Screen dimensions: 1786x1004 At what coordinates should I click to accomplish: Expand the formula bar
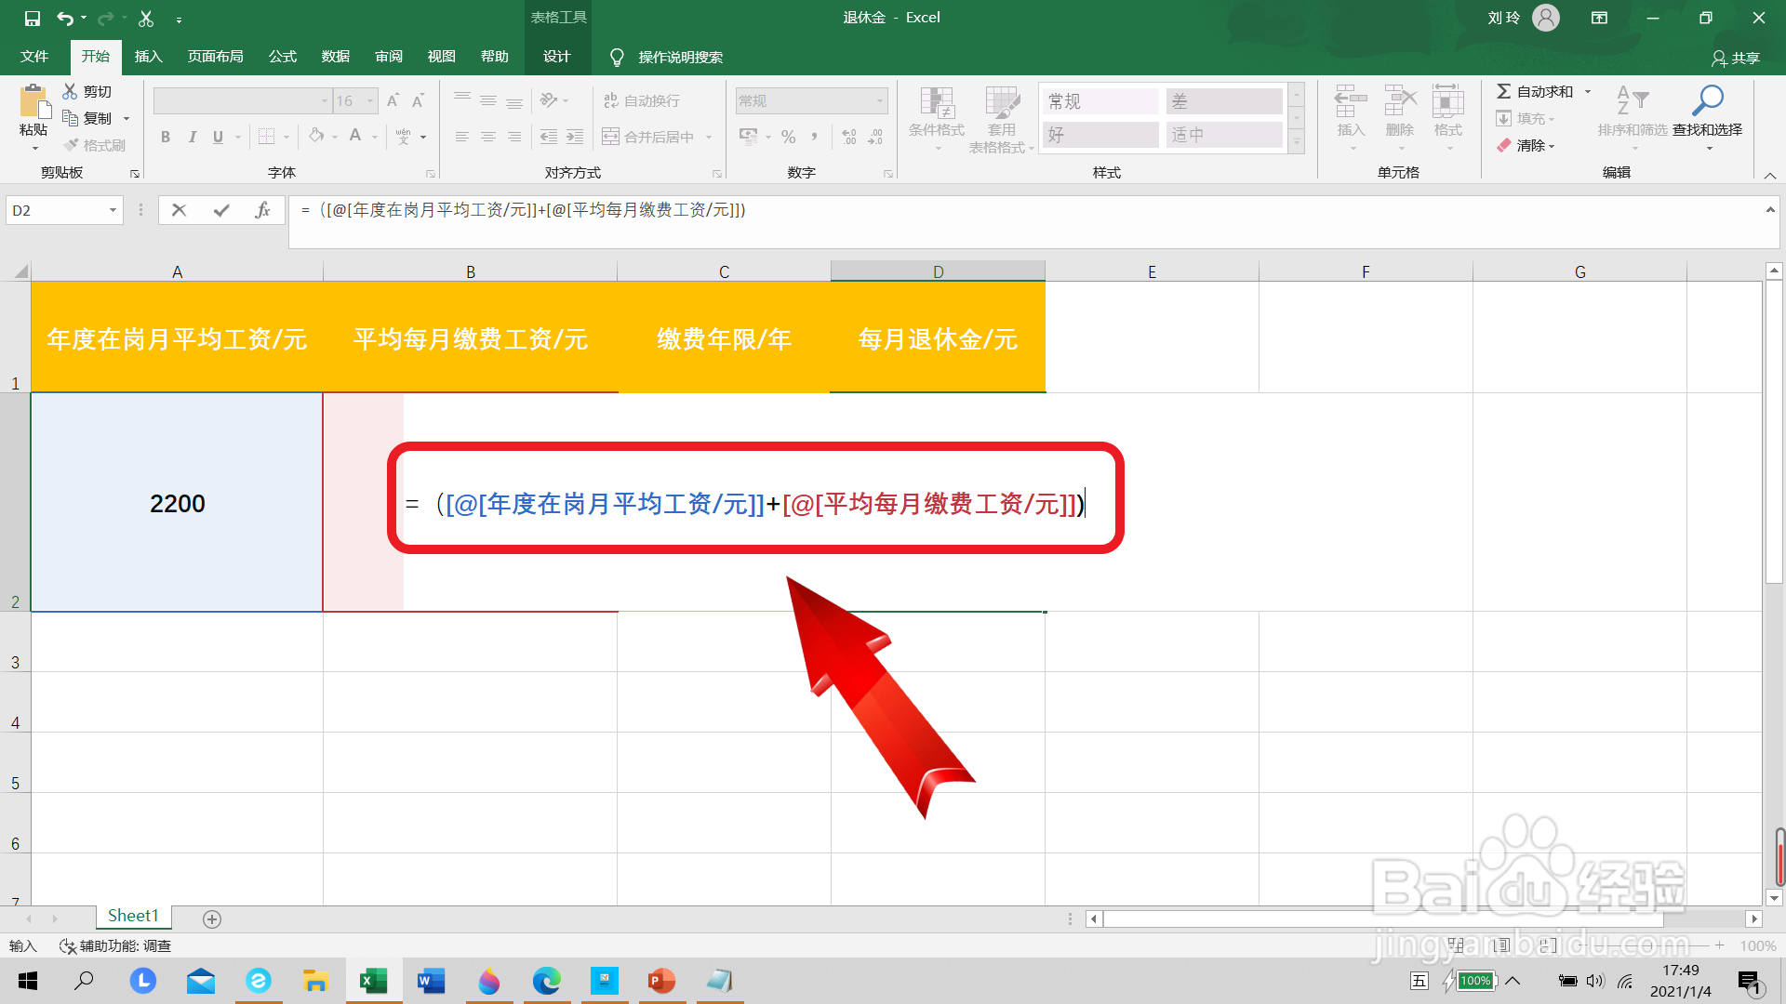1770,210
